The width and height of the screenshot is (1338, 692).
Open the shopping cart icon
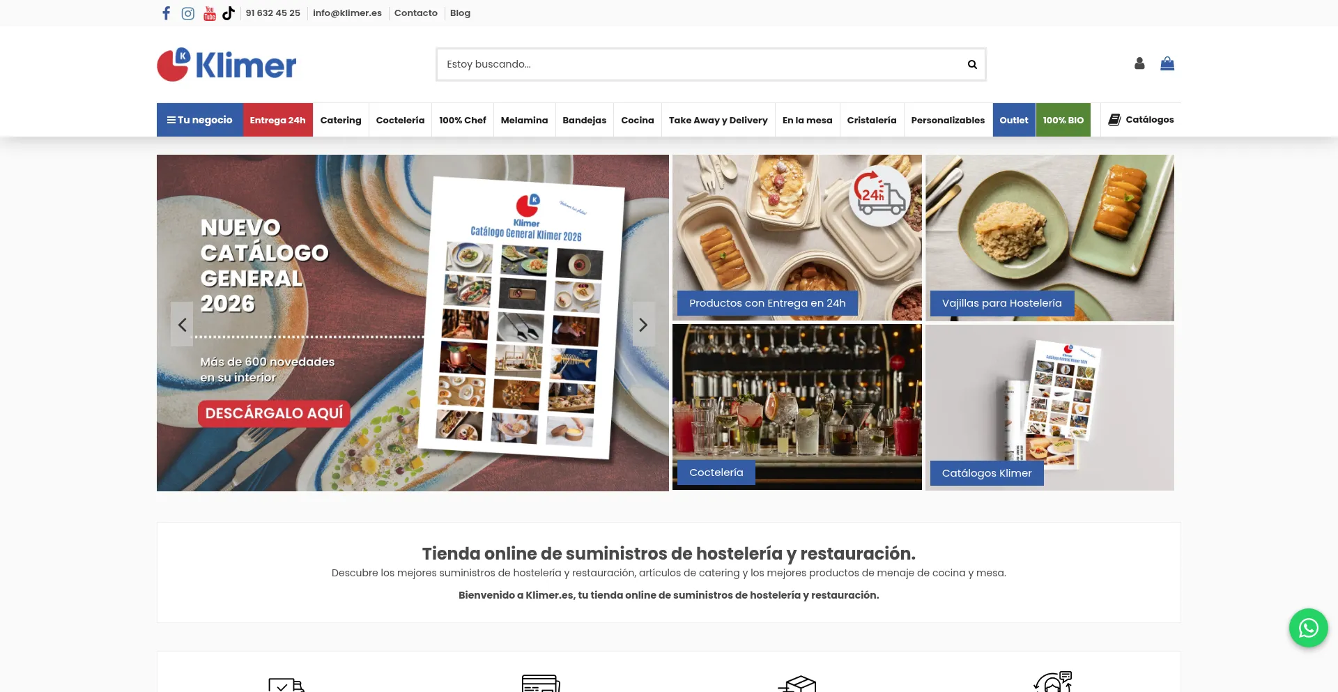[x=1167, y=63]
